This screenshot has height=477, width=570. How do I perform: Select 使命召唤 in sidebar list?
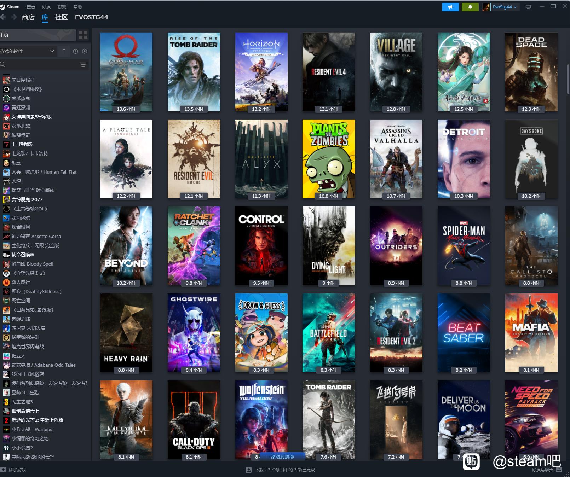23,255
